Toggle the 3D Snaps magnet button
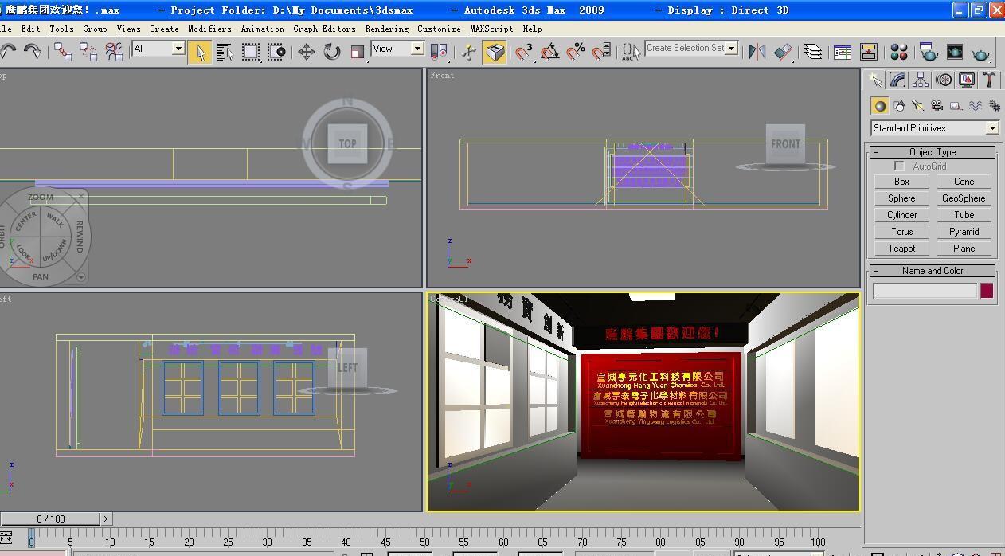 524,52
